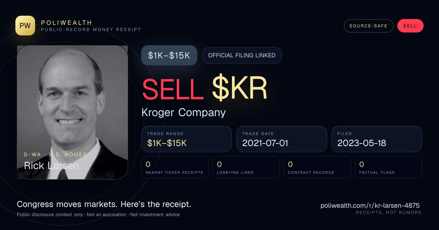The height and width of the screenshot is (230, 439).
Task: Click the SOURCE-SAFE badge
Action: [x=368, y=26]
